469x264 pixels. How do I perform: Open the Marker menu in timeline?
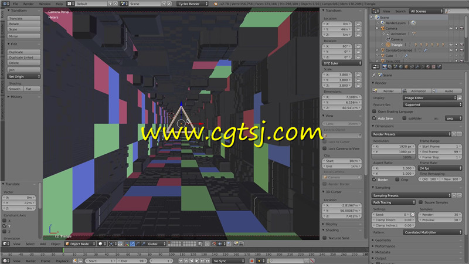point(30,261)
